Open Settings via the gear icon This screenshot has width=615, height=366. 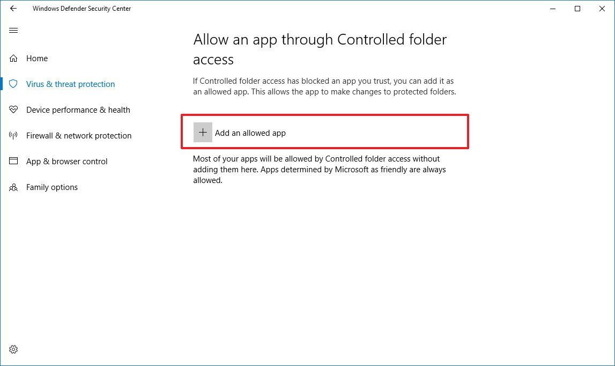pos(13,349)
